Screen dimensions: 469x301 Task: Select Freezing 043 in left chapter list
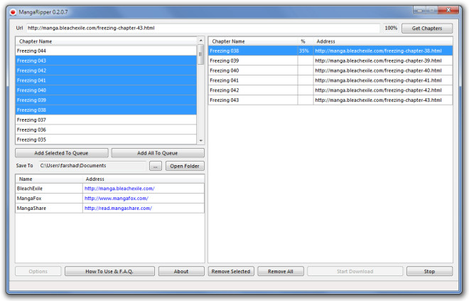click(x=106, y=60)
